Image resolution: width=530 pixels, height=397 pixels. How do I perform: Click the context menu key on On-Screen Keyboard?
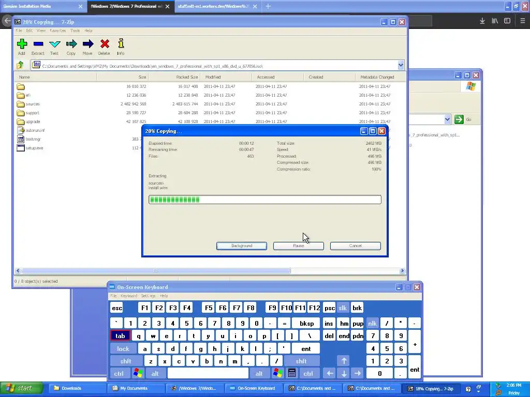(292, 373)
